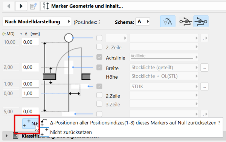
Task: Open the Volllinie line type selector
Action: tap(164, 57)
